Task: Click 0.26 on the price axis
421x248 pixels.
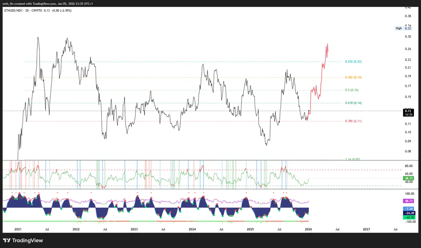Action: [x=408, y=49]
